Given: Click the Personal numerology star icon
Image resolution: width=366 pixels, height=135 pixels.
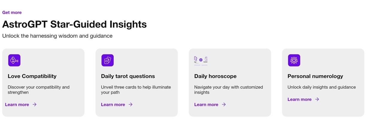Looking at the screenshot, I should [294, 60].
